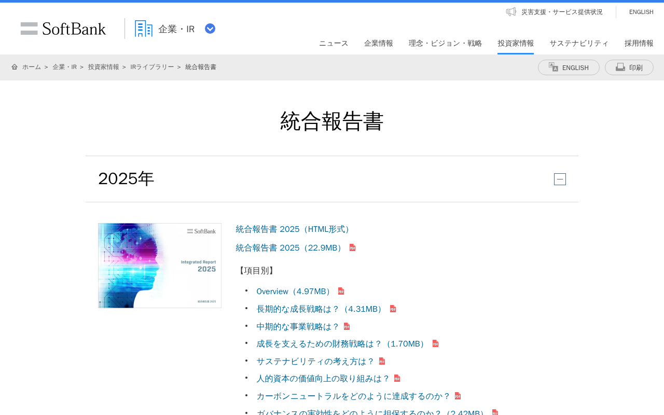
Task: Click the building icon next to 企業・IR
Action: click(144, 29)
